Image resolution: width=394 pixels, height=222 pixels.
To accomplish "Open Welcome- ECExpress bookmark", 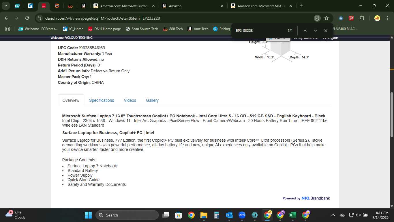I will [x=38, y=29].
